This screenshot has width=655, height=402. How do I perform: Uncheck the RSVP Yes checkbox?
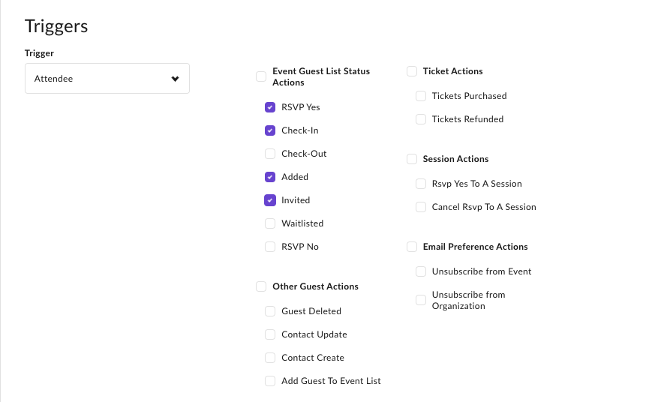(270, 107)
